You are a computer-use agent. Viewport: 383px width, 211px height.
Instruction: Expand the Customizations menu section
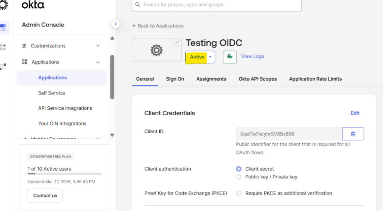click(x=98, y=46)
